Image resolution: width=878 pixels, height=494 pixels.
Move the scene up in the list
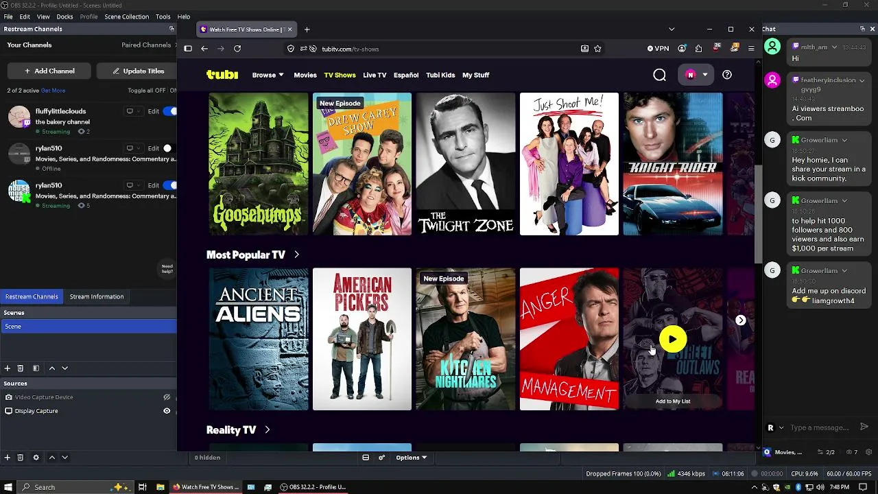pos(51,368)
